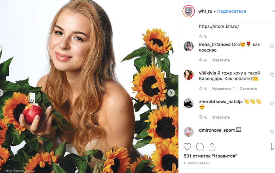Screen dimensions: 275x173
Task: Like the dmironova_sport comment
Action: click(272, 132)
